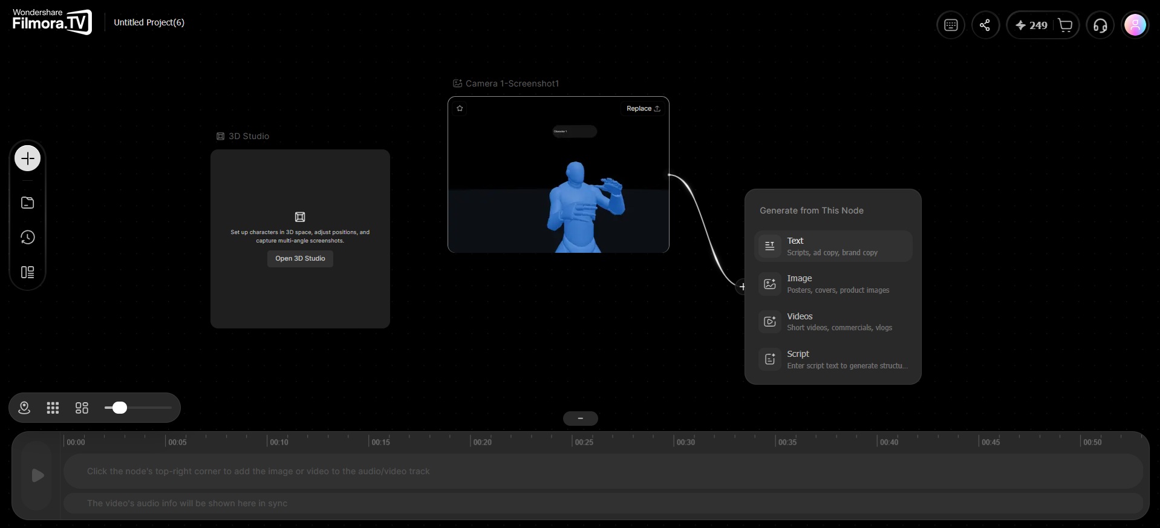Open the headset support icon
The width and height of the screenshot is (1160, 528).
tap(1100, 25)
